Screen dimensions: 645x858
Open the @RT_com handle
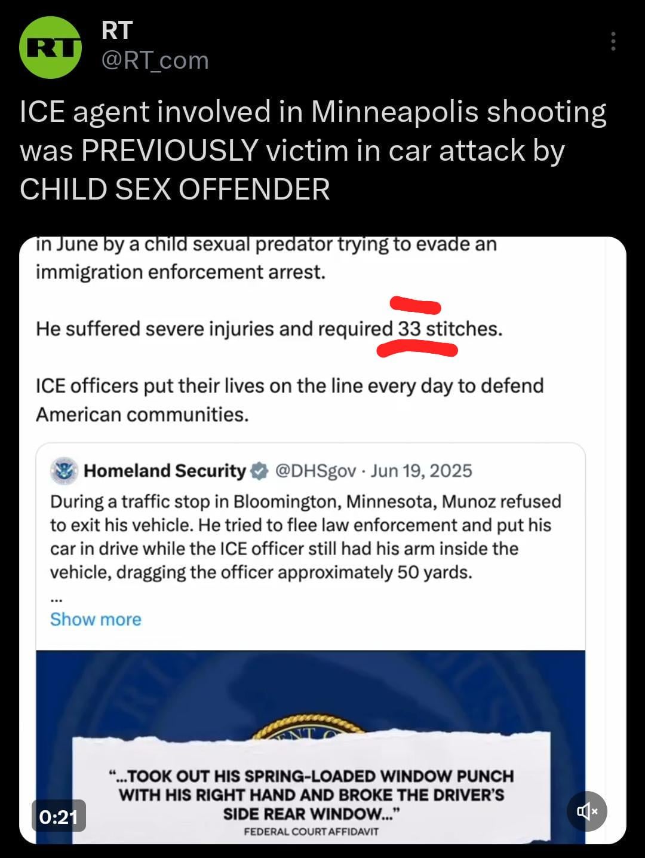[155, 60]
